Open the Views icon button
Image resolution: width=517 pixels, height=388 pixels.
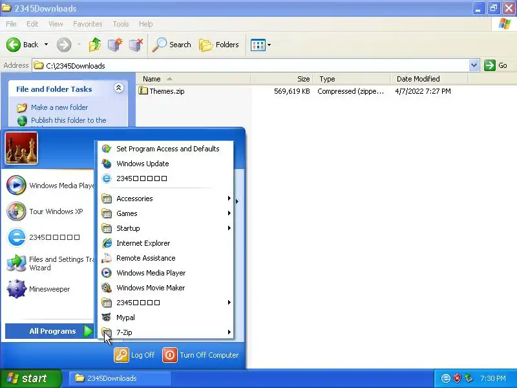258,45
